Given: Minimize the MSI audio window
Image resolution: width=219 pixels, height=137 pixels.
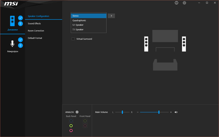Looking at the screenshot, I should point(199,3).
